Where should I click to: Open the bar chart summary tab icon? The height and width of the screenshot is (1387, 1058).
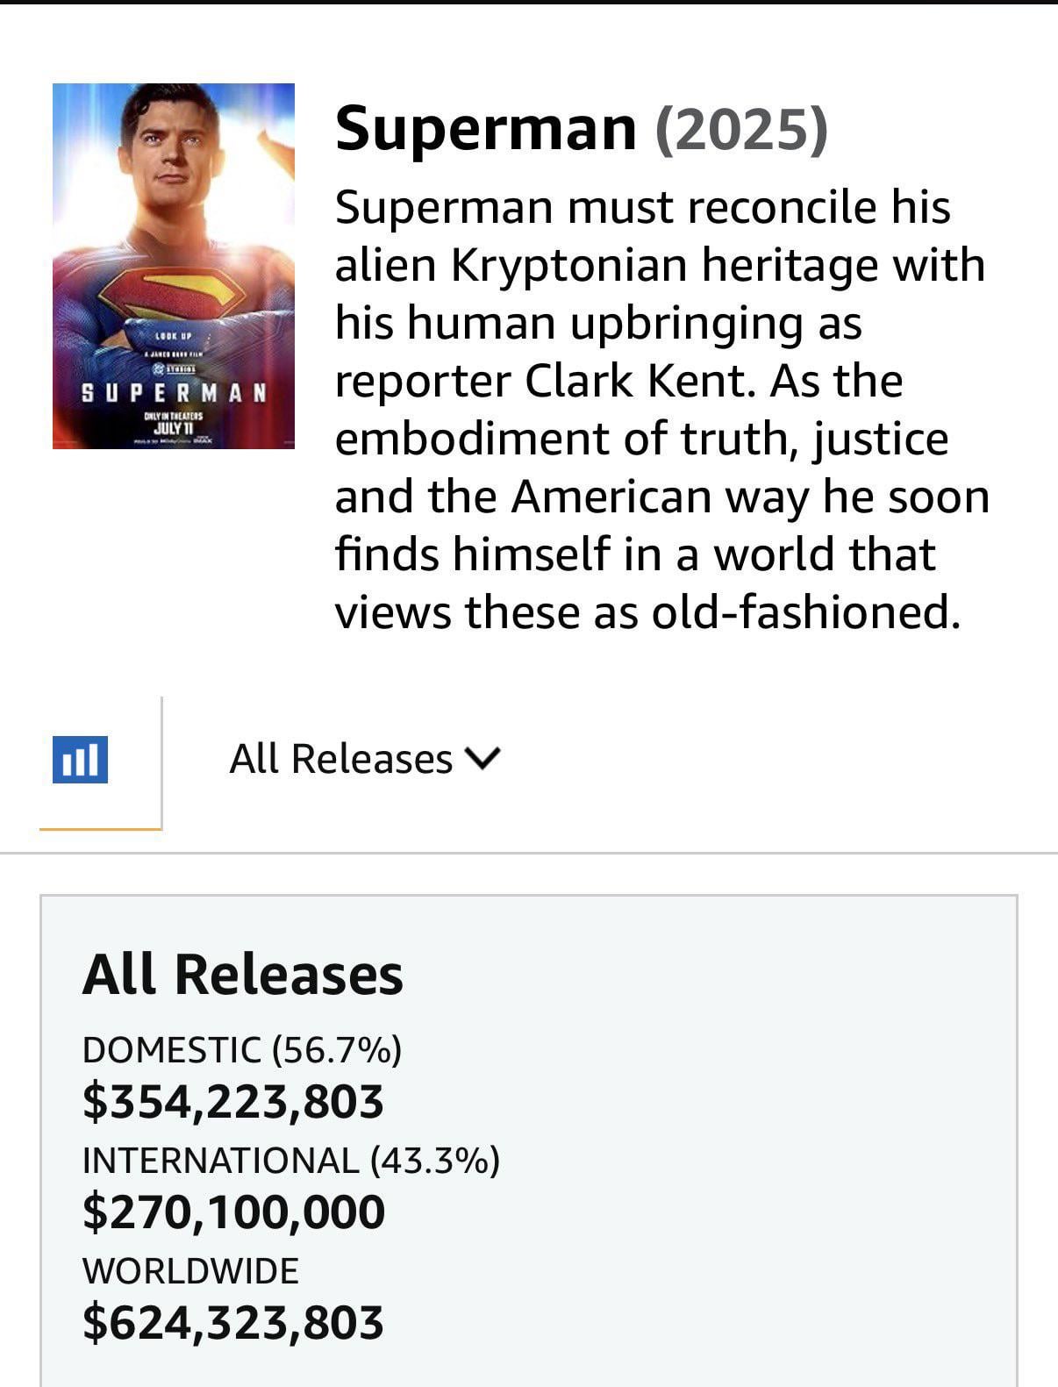click(x=81, y=760)
